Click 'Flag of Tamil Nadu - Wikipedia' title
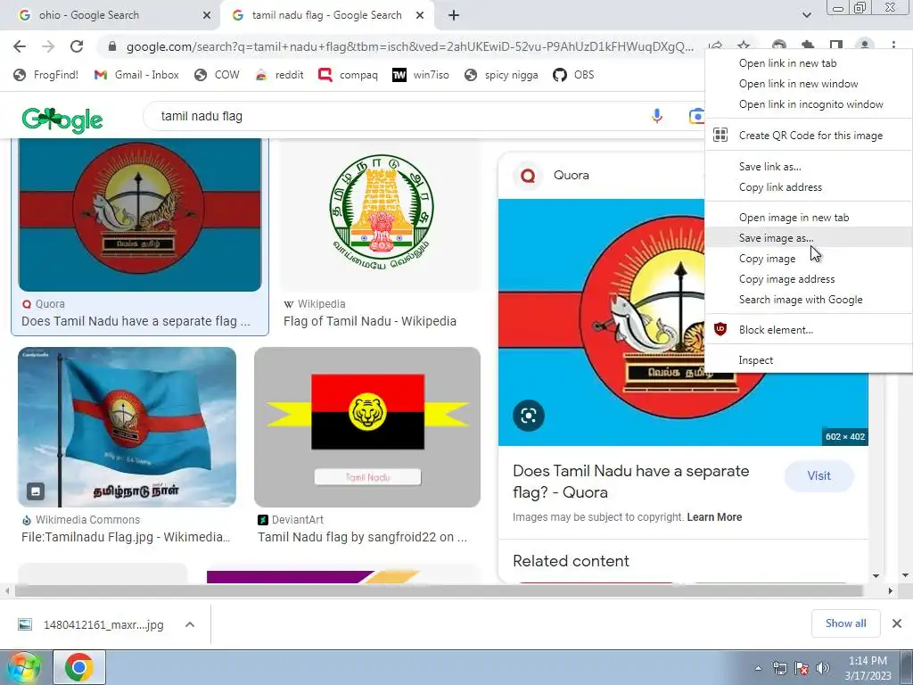The width and height of the screenshot is (913, 685). (x=370, y=321)
